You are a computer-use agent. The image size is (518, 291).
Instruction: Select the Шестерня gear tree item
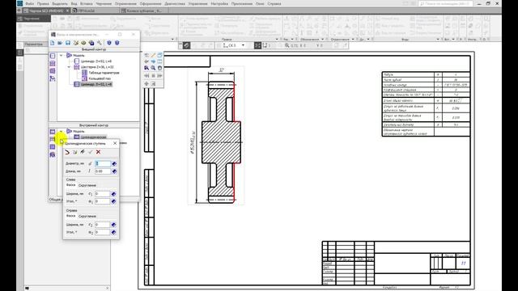click(97, 67)
